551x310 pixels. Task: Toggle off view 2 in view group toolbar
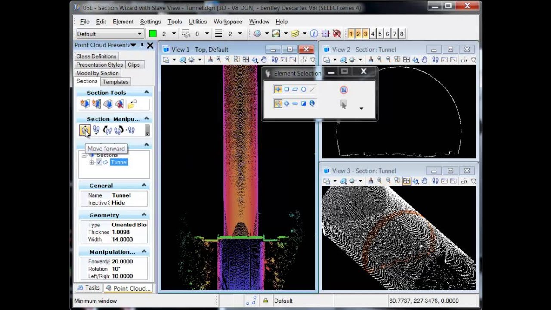click(358, 34)
